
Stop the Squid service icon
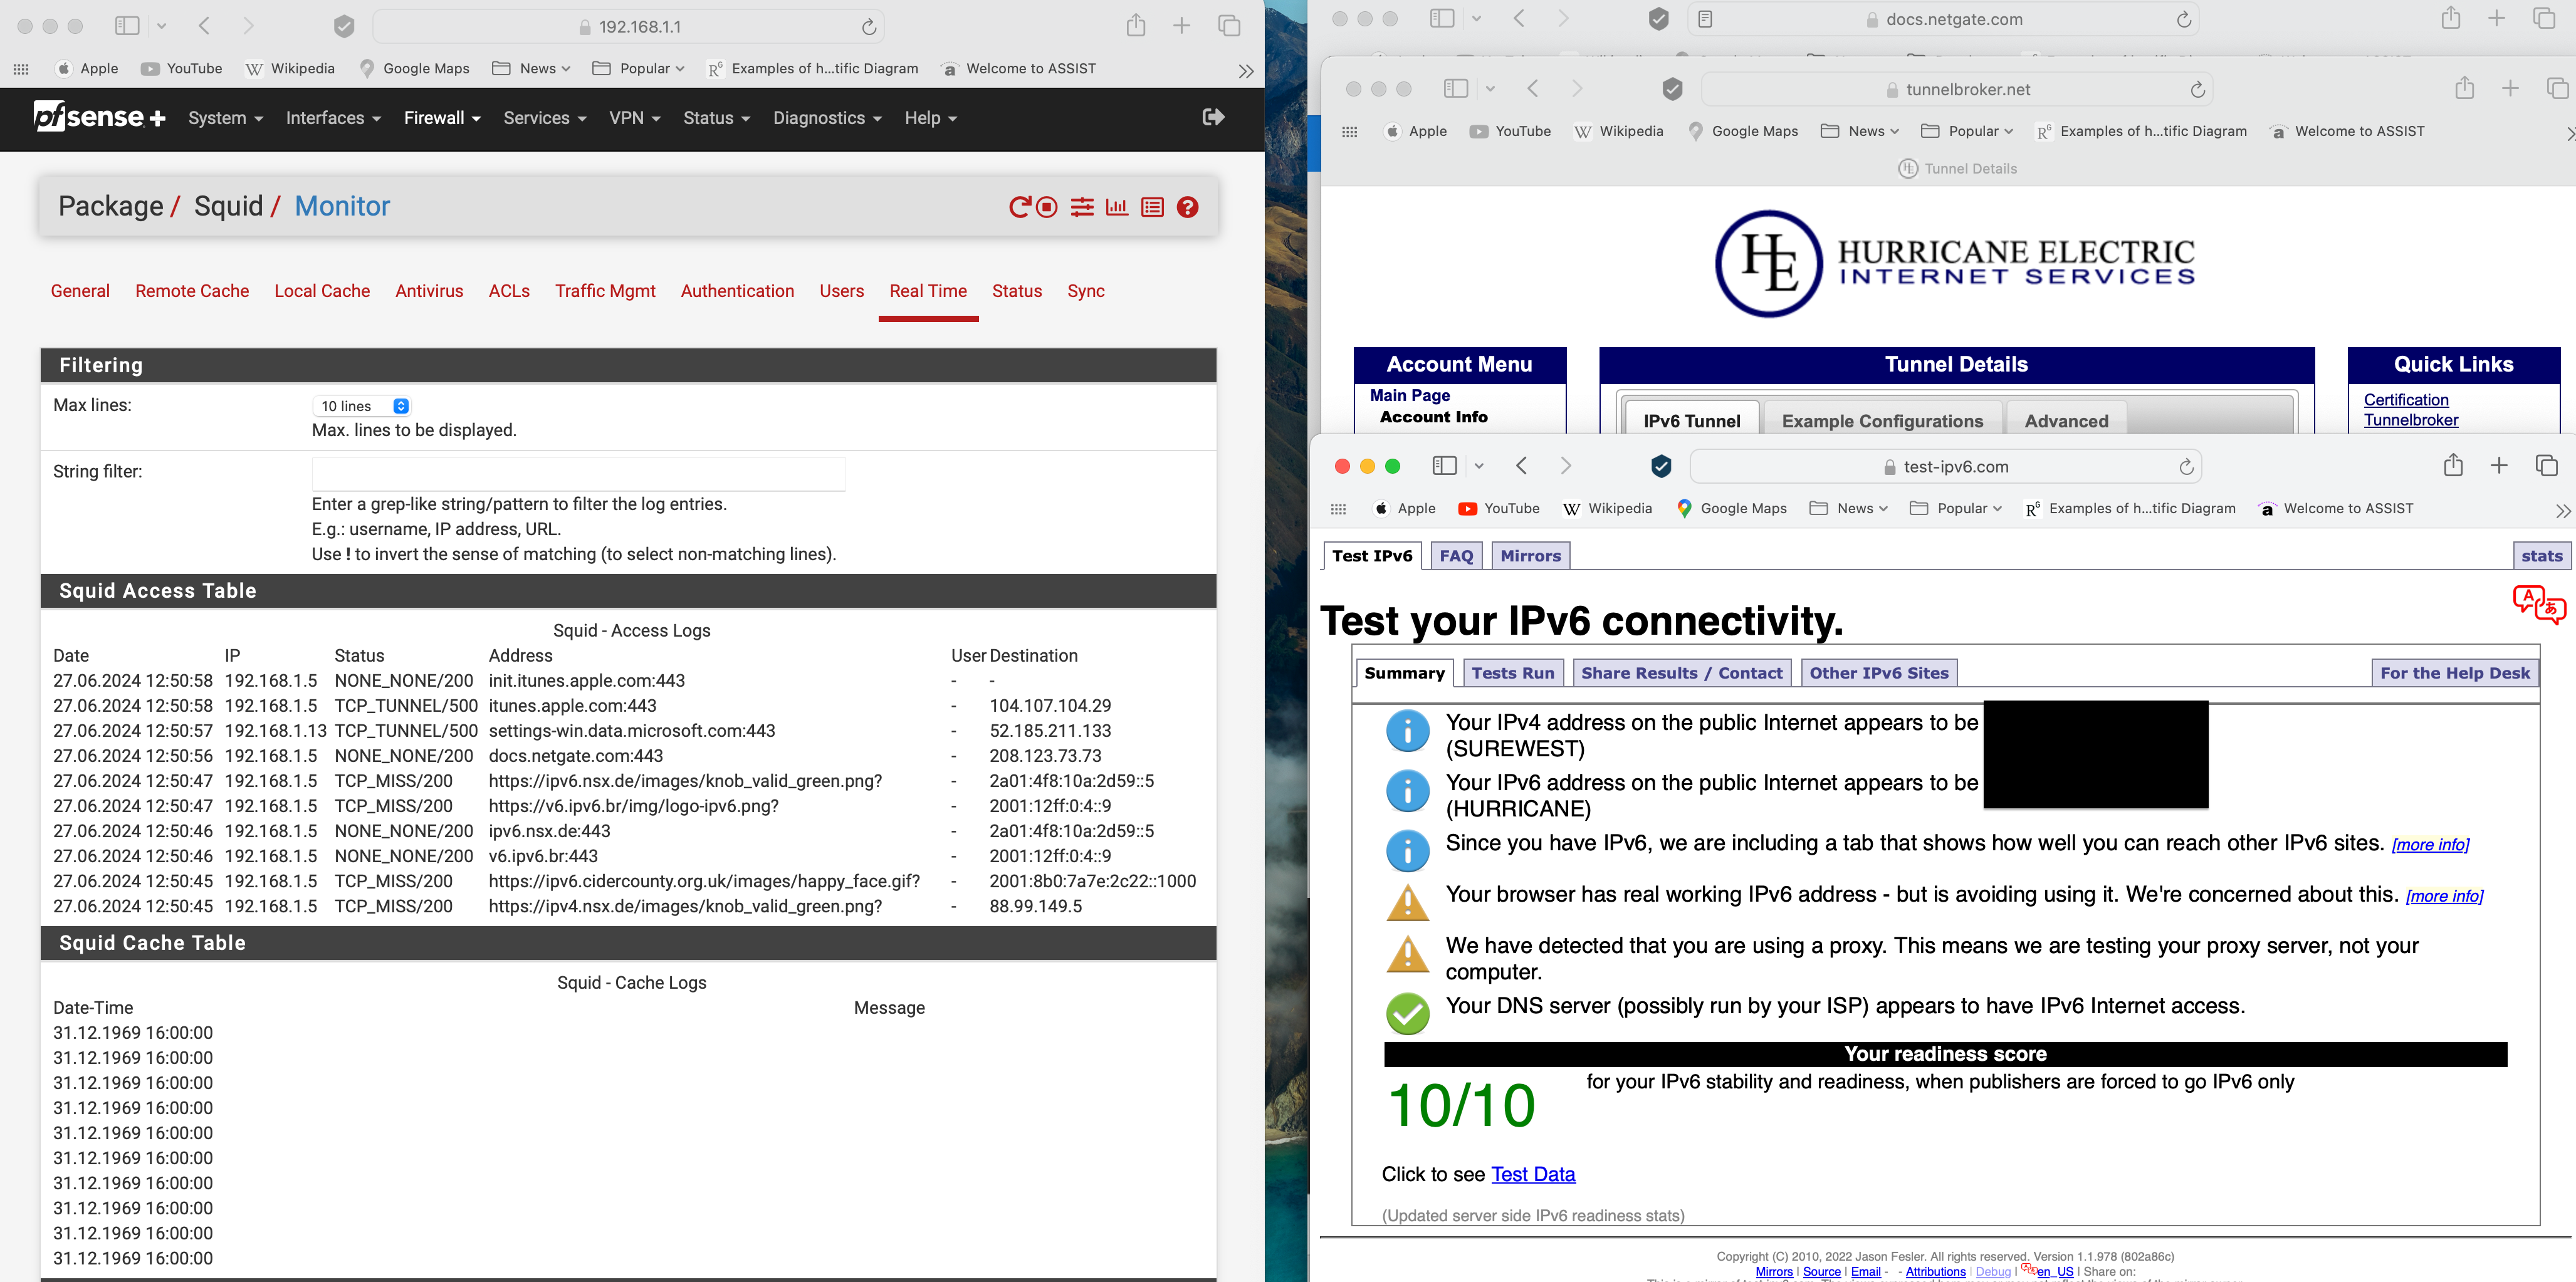(1047, 207)
